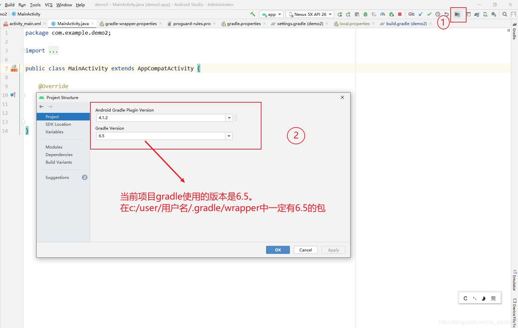This screenshot has height=328, width=518.
Task: Open the Help menu
Action: 80,5
